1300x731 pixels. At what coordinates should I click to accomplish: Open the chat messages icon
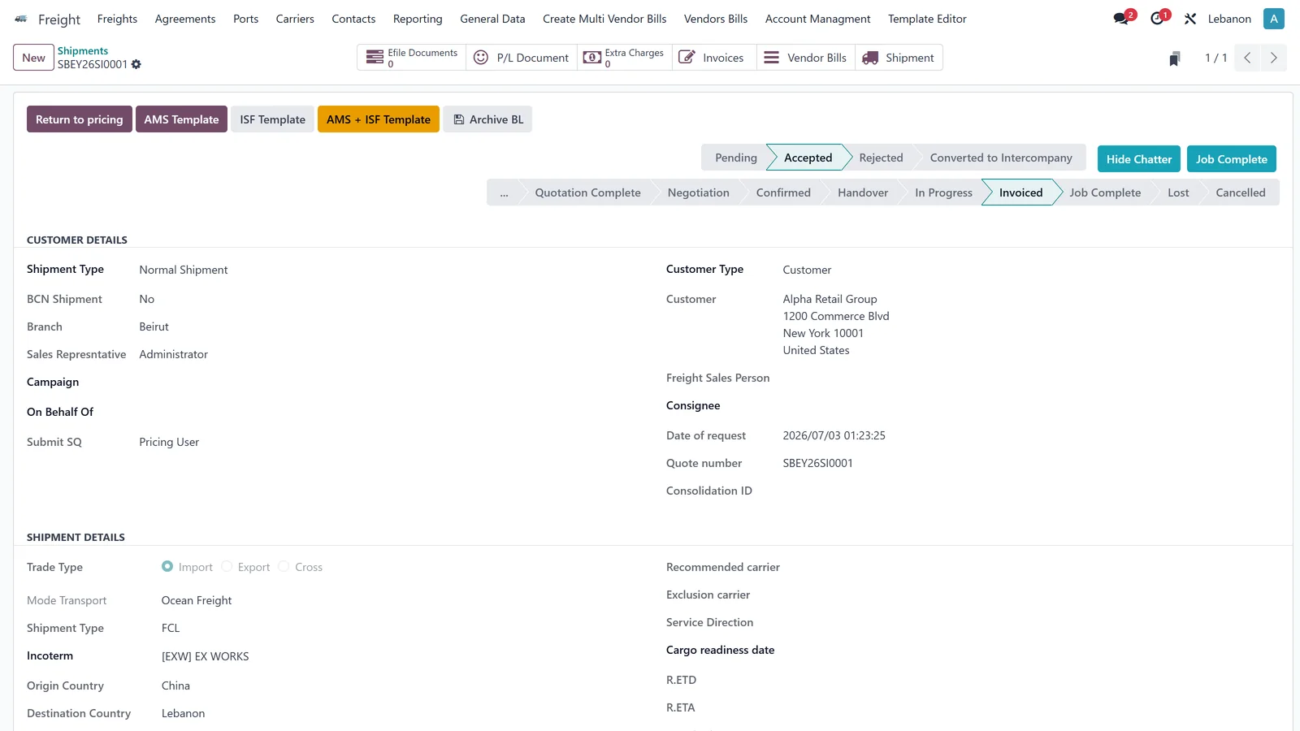[x=1122, y=19]
